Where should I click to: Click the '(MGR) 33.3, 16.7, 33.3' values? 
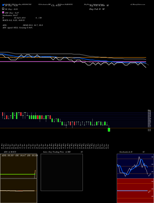click(33, 25)
